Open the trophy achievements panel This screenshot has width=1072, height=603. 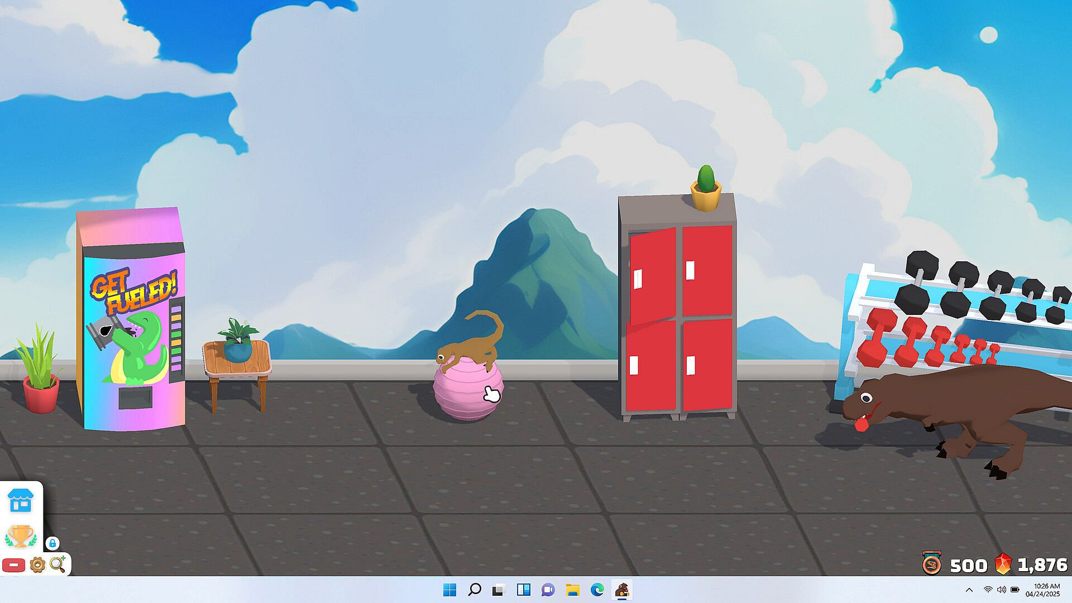[x=20, y=537]
